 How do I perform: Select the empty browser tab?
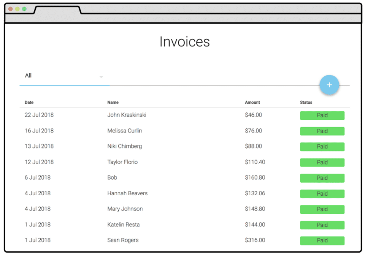(x=57, y=10)
